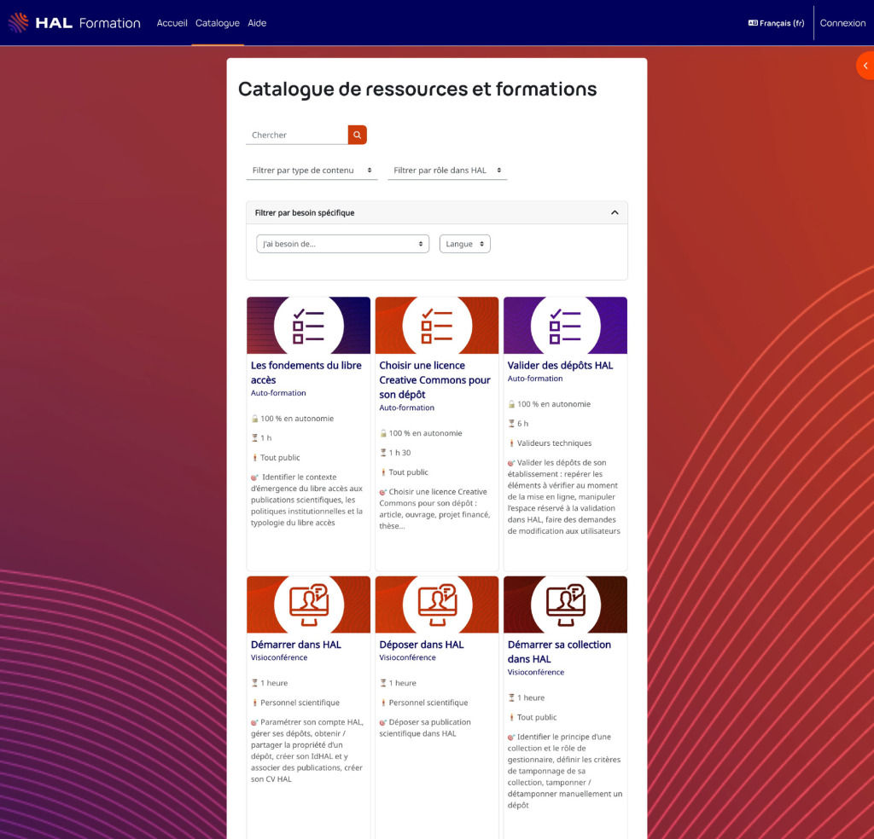874x839 pixels.
Task: Click checklist icon of Les fondements du libre accès
Action: click(308, 325)
